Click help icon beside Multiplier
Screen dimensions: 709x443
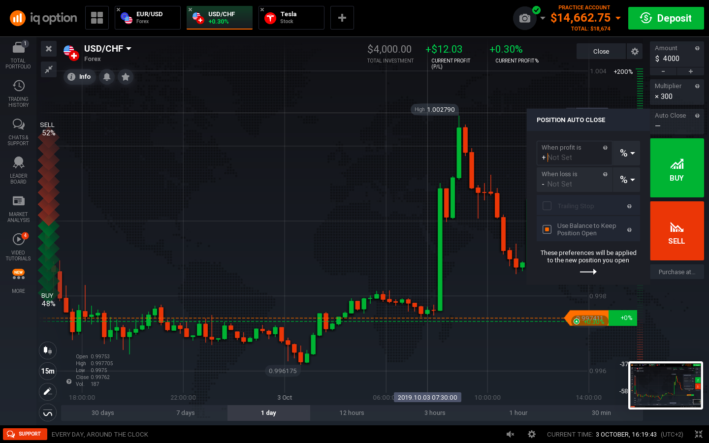(697, 86)
